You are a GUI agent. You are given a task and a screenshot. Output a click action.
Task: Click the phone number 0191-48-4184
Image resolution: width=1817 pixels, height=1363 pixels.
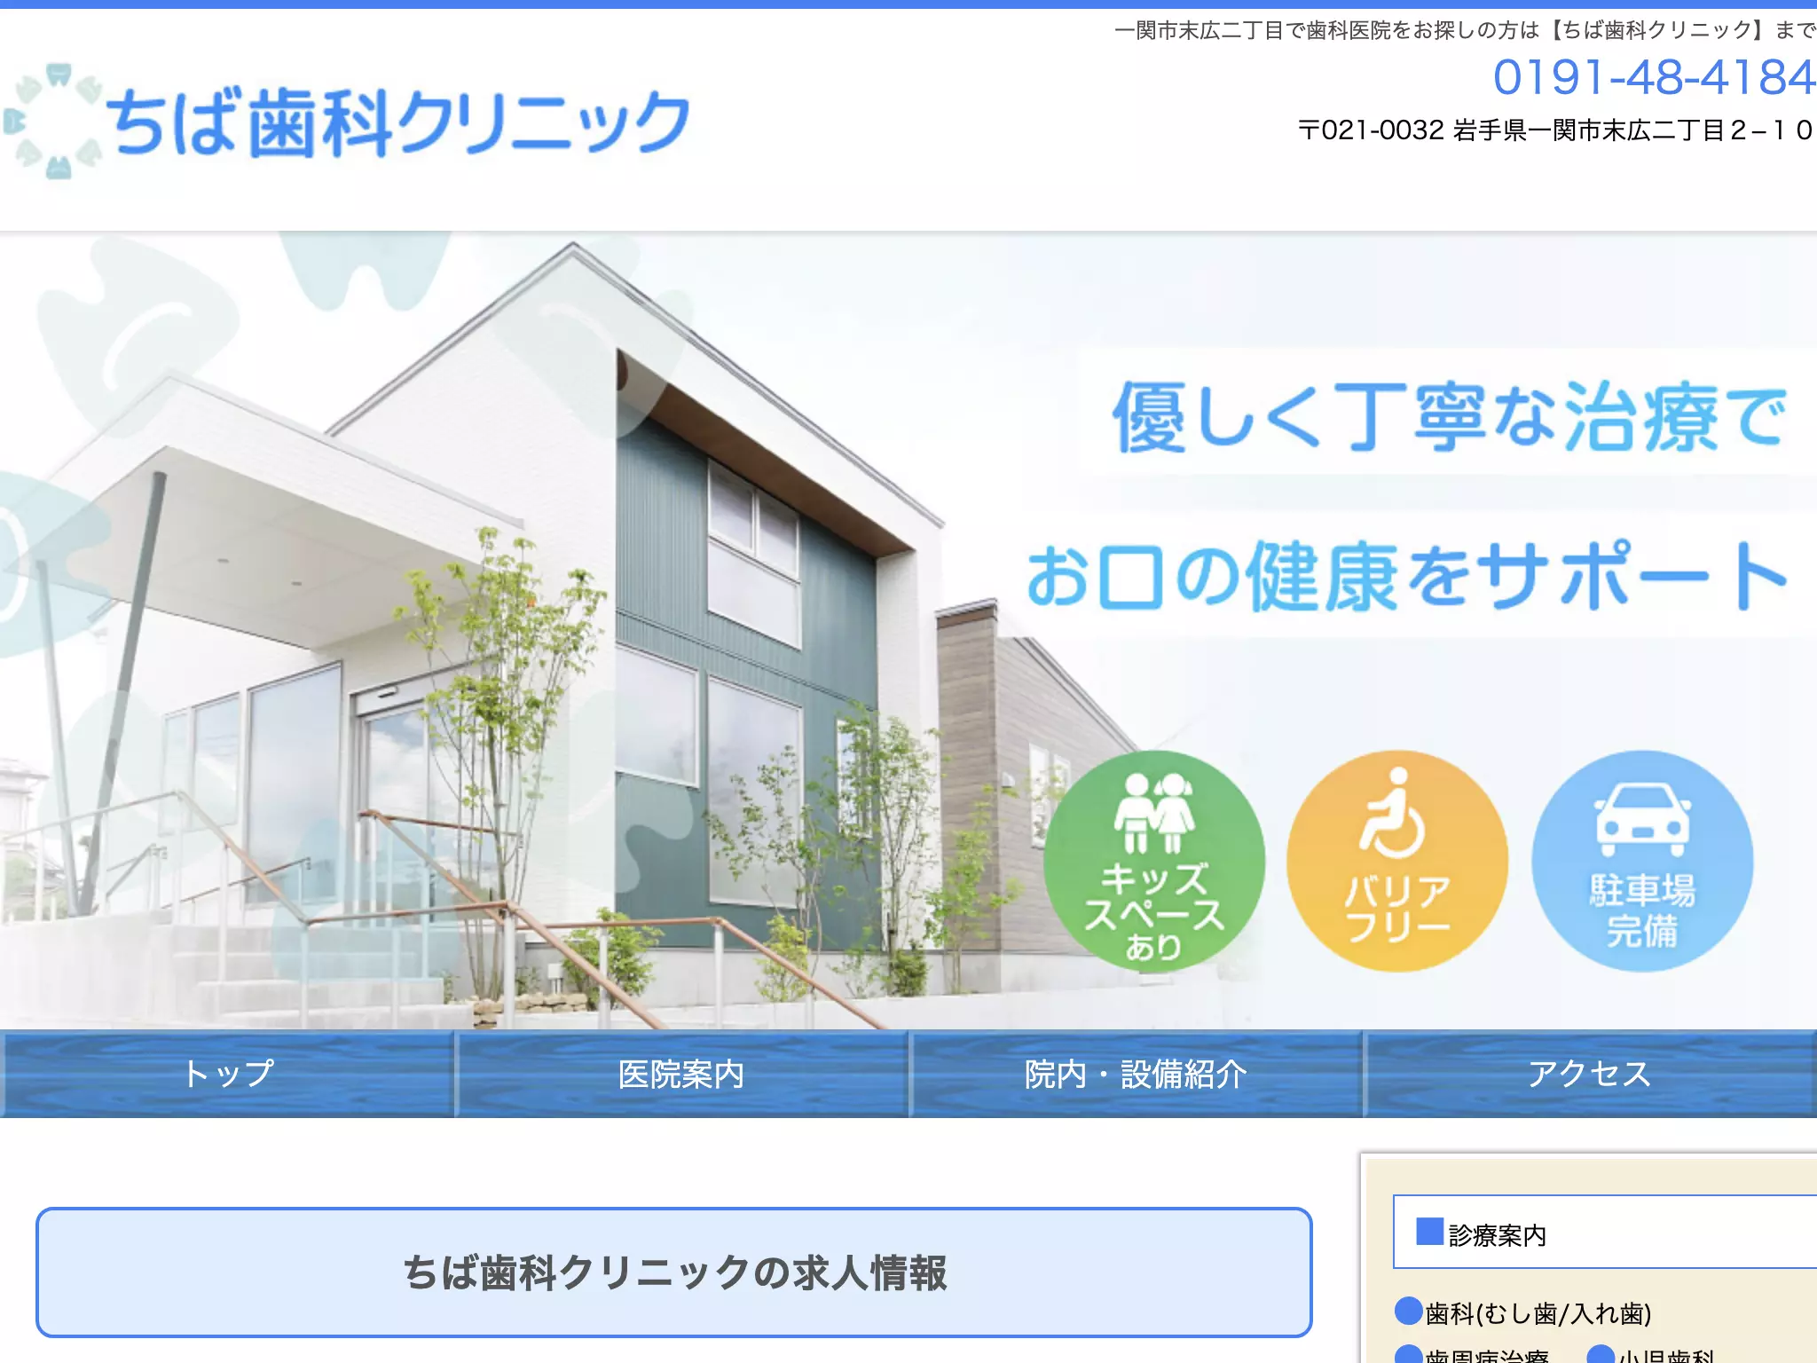1654,77
